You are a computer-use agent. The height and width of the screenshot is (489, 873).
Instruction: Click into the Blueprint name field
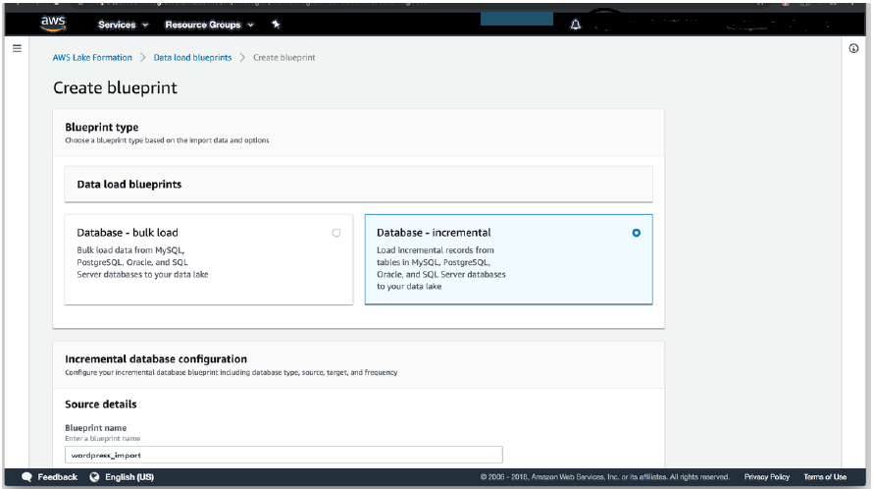point(283,455)
